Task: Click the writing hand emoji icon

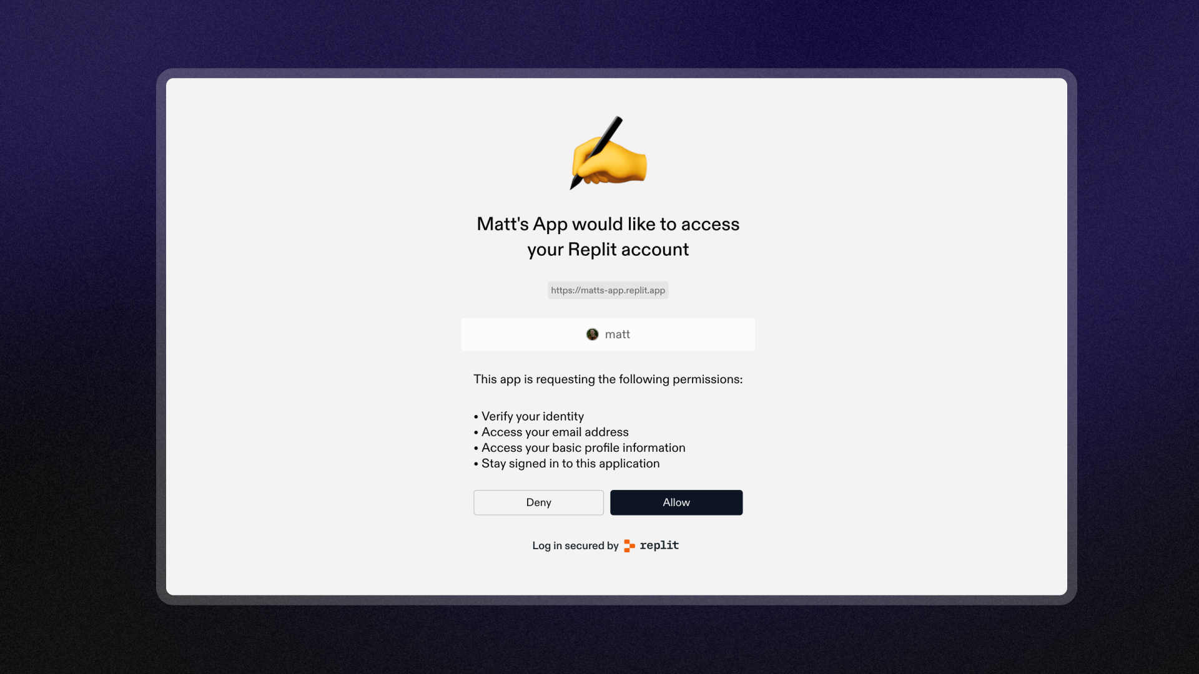Action: coord(615,164)
